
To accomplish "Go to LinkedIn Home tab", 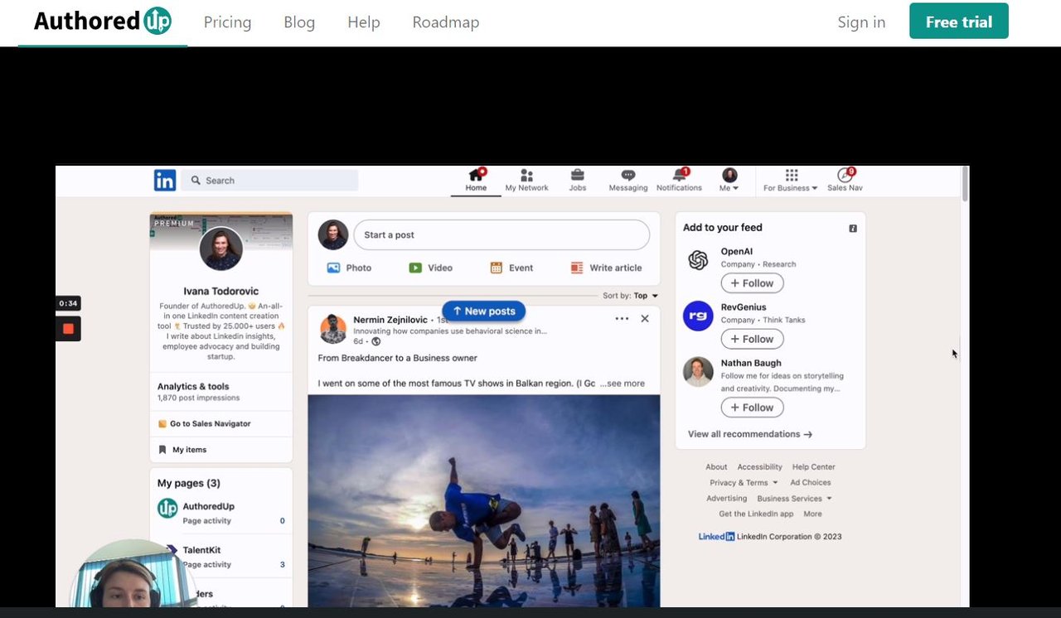I will tap(476, 181).
